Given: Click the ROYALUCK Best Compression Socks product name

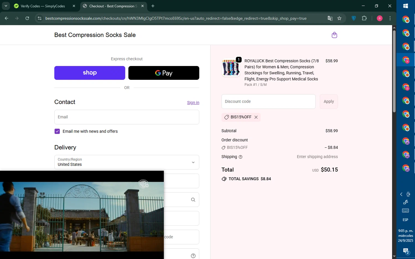Looking at the screenshot, I should (282, 70).
